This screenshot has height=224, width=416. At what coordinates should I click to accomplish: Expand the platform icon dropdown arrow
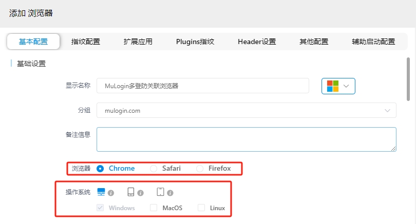click(x=346, y=86)
